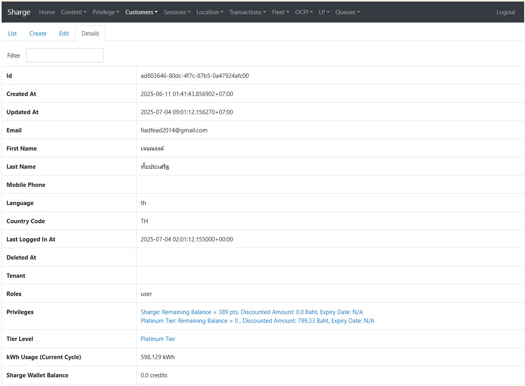Switch to the Edit tab
The image size is (525, 386).
(x=64, y=34)
